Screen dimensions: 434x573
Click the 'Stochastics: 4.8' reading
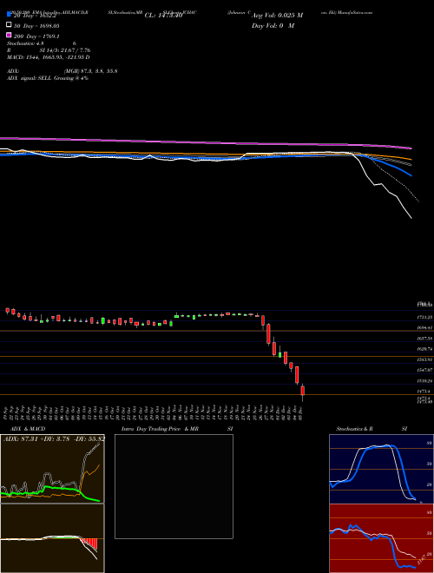25,43
